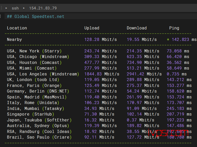The width and height of the screenshot is (197, 147).
Task: Select Miami download 513.21
Action: click(134, 68)
